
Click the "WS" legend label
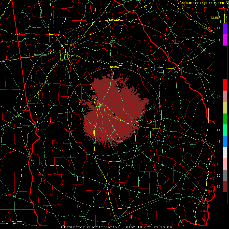click(218, 141)
